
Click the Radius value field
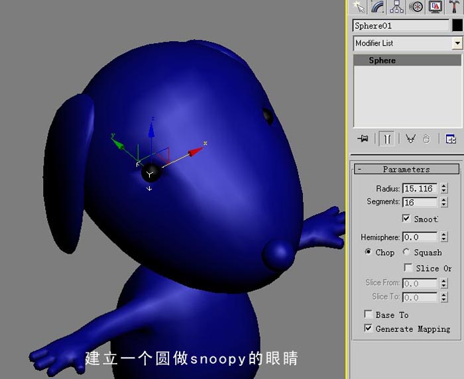[x=420, y=188]
